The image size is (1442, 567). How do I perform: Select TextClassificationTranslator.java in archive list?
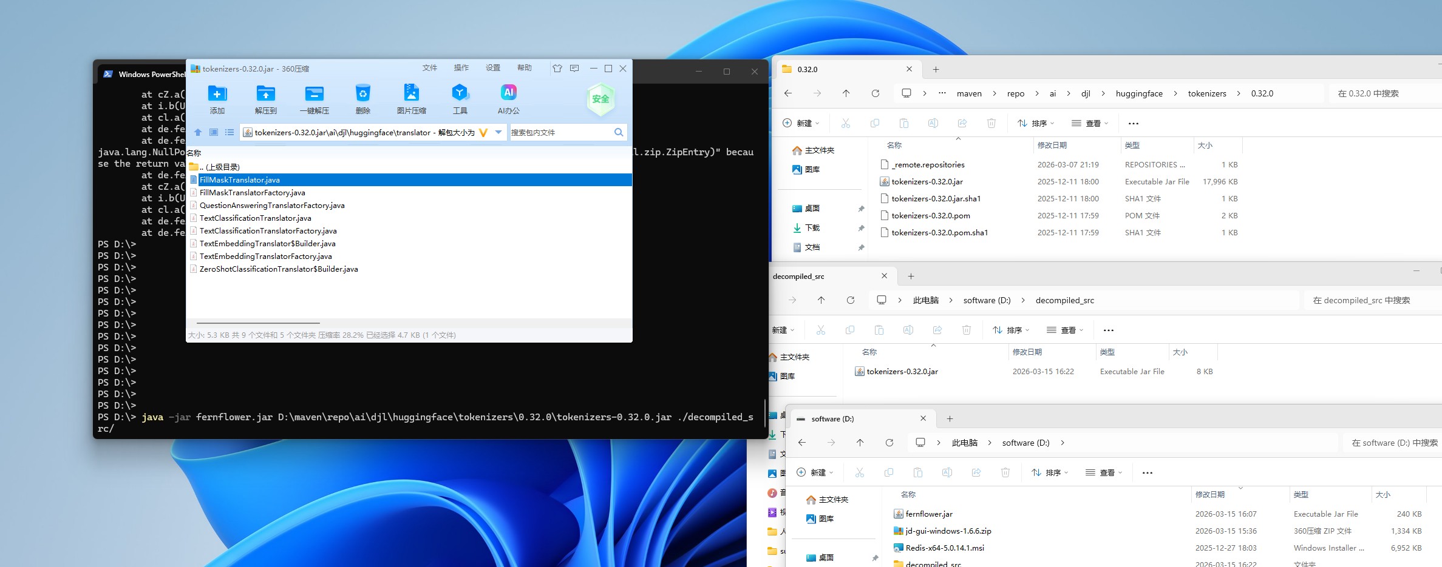point(255,218)
